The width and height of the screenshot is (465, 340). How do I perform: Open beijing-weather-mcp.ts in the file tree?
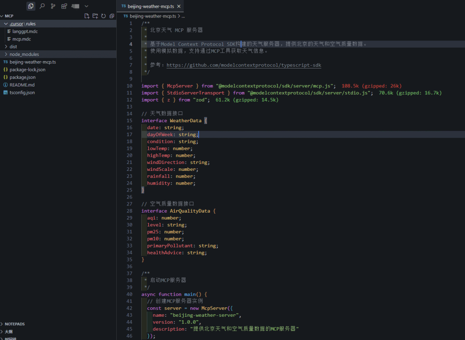33,62
